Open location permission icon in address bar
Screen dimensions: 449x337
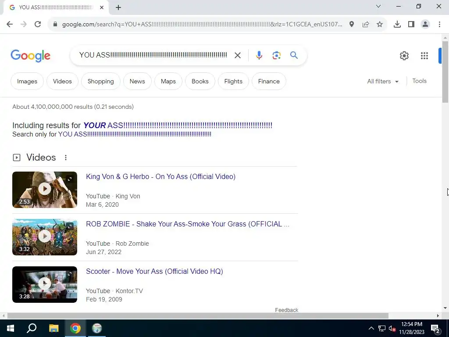point(352,25)
